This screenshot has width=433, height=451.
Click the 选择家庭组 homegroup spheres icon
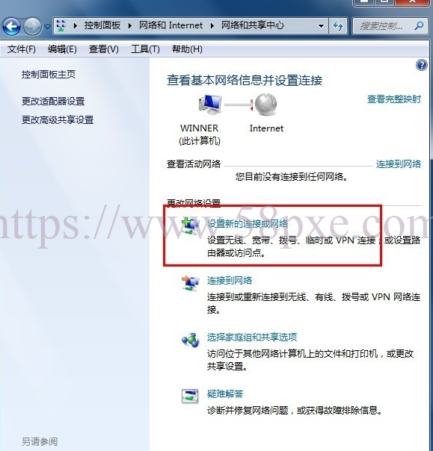[191, 340]
